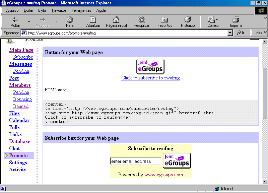
Task: Open the Promote sidebar link
Action: [x=18, y=155]
